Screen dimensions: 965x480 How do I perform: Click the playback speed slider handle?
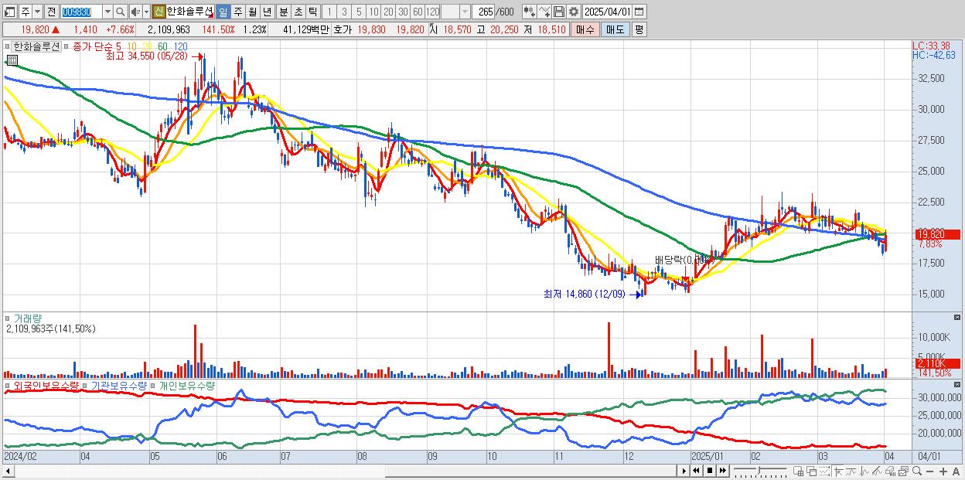tap(759, 470)
